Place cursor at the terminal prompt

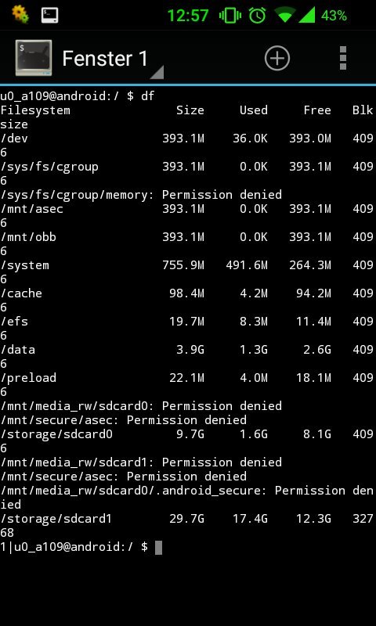[158, 547]
